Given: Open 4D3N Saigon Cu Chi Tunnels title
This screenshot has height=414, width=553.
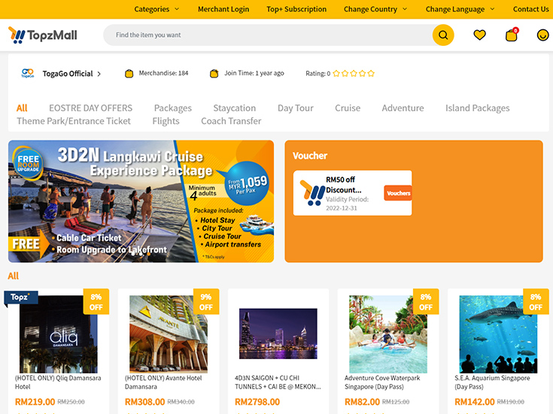Looking at the screenshot, I should 278,382.
